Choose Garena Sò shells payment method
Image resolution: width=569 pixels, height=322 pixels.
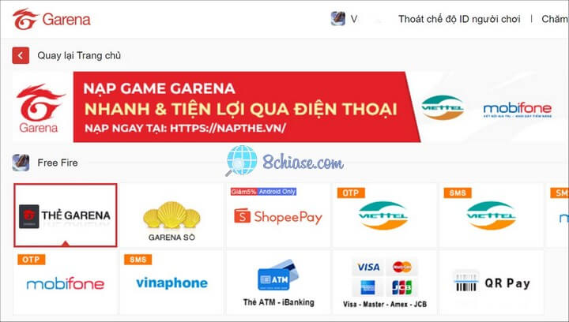pyautogui.click(x=171, y=215)
